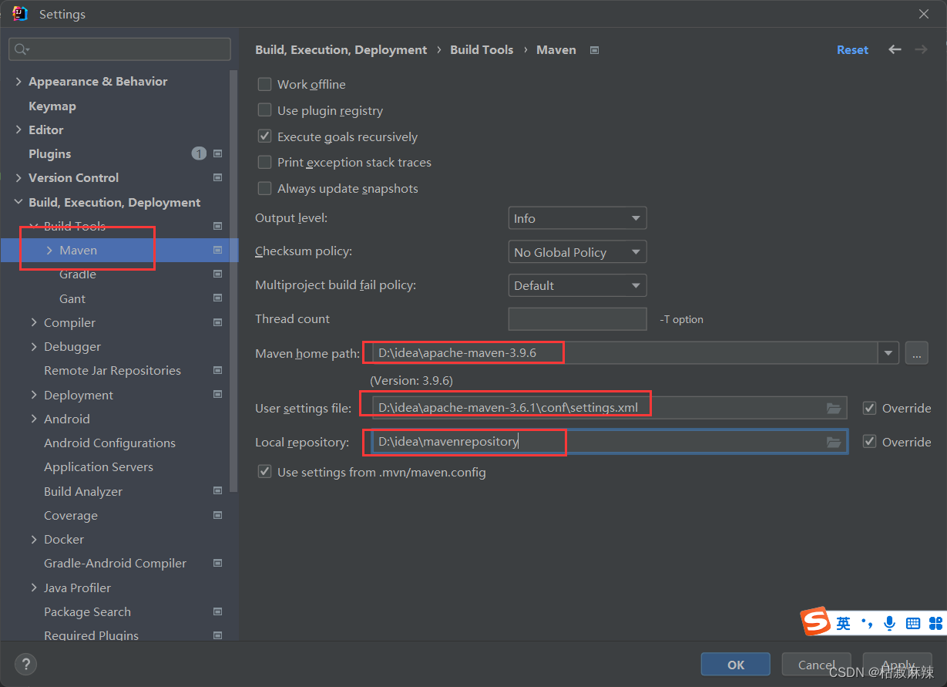Expand Appearance & Behavior section
The height and width of the screenshot is (687, 947).
pyautogui.click(x=18, y=81)
